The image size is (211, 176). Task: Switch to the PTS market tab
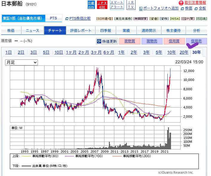click(53, 18)
